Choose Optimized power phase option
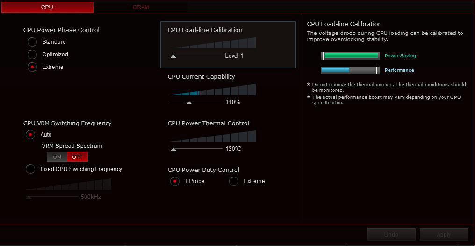Viewport: 475px width, 246px height. (x=32, y=55)
